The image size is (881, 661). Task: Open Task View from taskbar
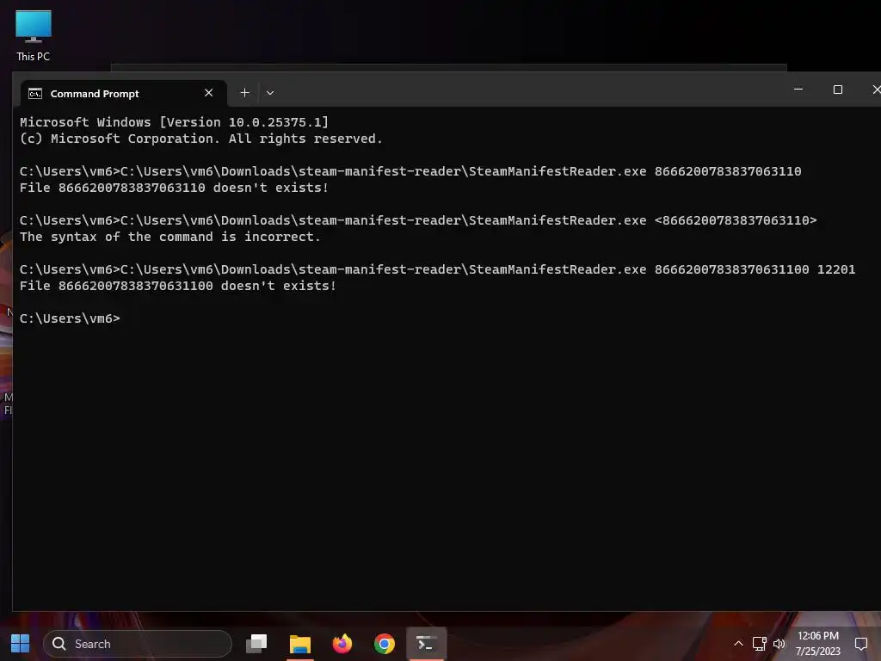(256, 644)
